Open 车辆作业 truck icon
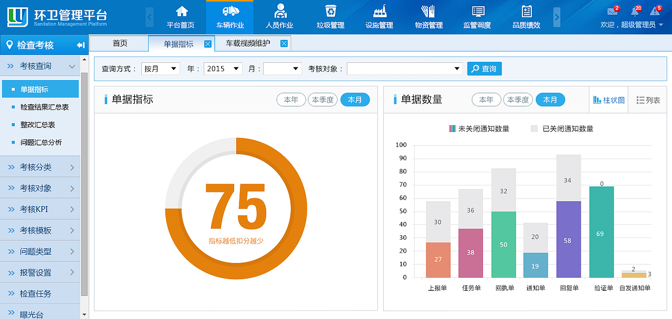672x319 pixels. pos(230,11)
